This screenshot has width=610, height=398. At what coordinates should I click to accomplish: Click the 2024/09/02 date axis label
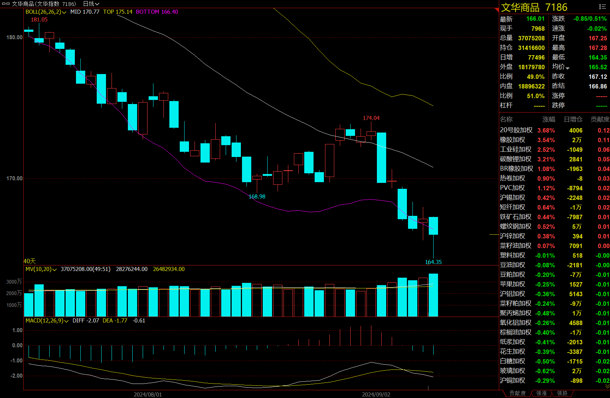[376, 394]
